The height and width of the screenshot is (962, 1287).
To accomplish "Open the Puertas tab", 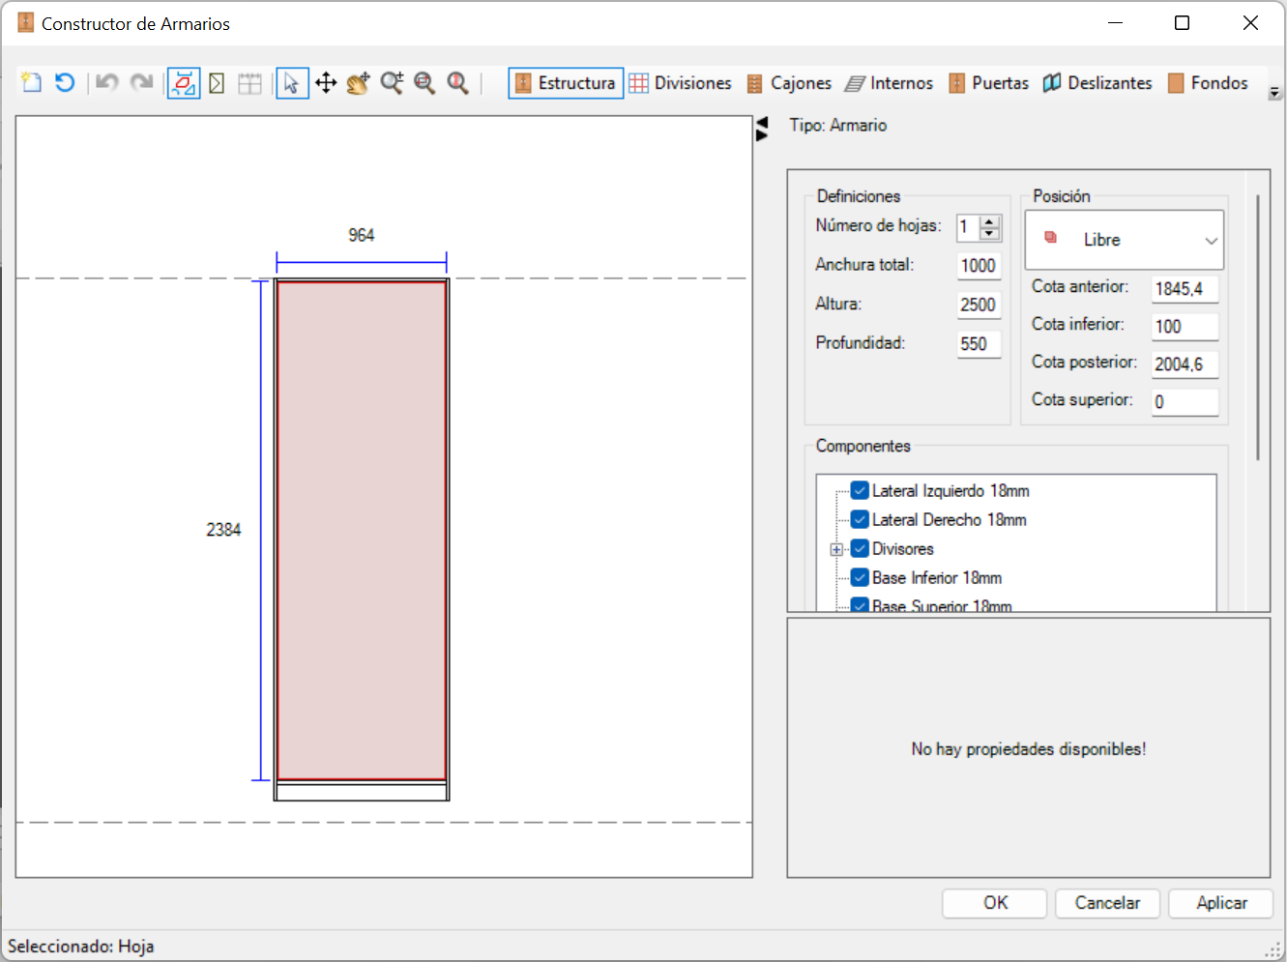I will [988, 83].
